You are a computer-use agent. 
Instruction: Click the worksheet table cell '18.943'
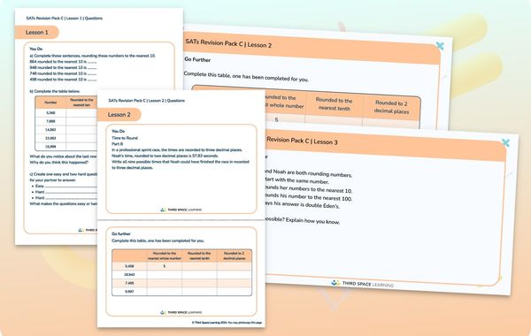coord(129,275)
